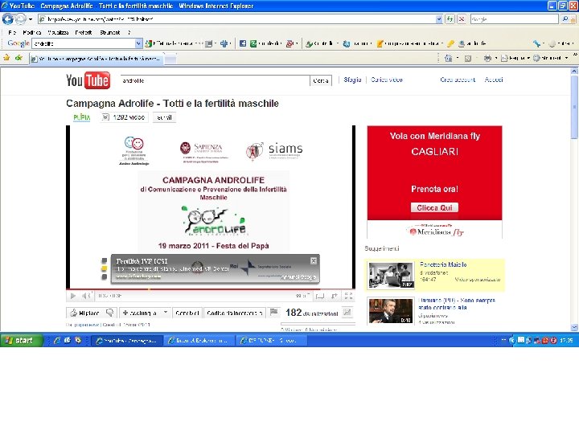Open the recent pages dropdown arrow

point(31,19)
